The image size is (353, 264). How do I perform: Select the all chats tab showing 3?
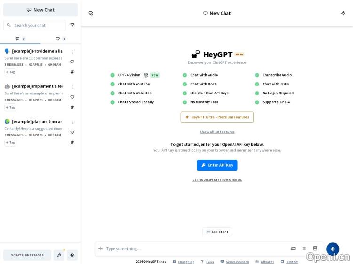point(20,39)
